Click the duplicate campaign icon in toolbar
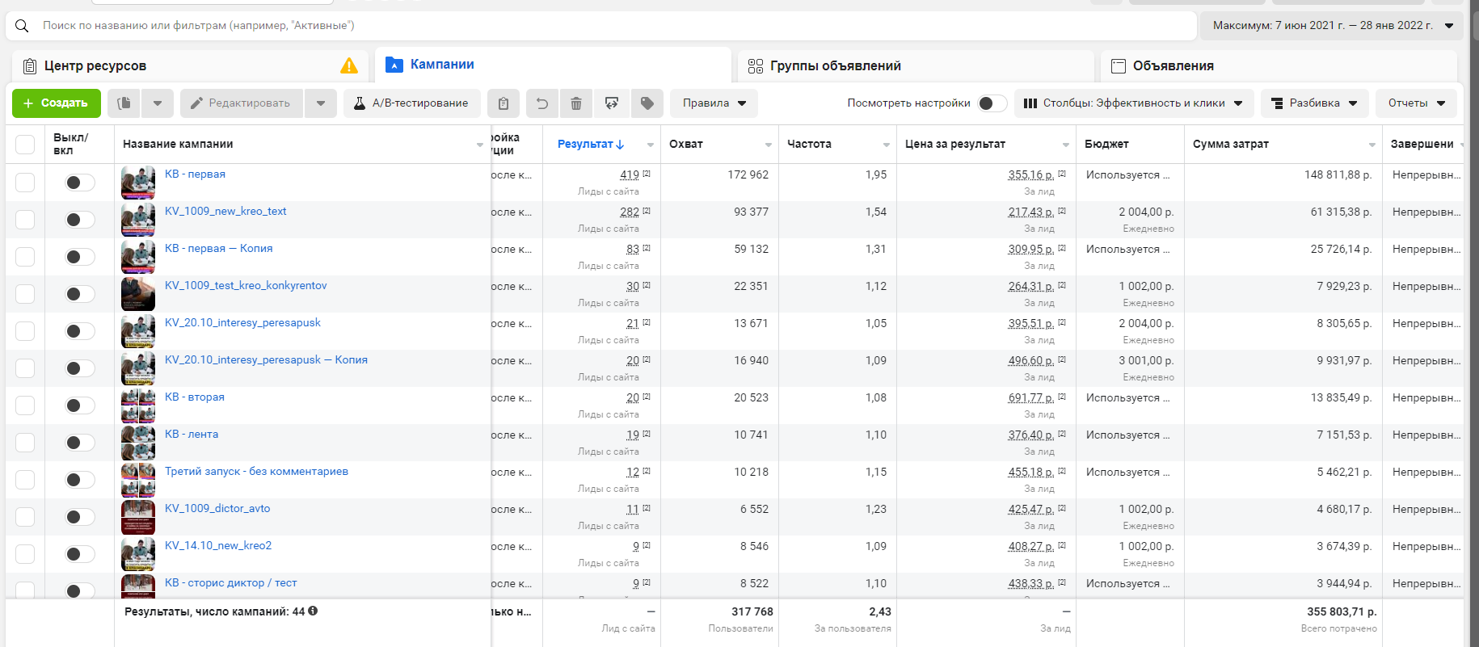Image resolution: width=1479 pixels, height=647 pixels. tap(124, 103)
